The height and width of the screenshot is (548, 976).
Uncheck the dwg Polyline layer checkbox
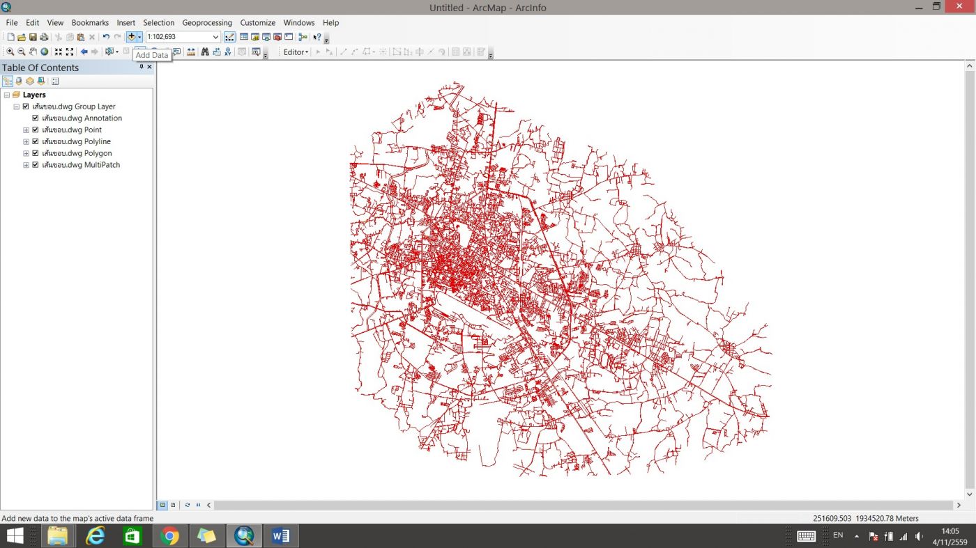coord(36,141)
